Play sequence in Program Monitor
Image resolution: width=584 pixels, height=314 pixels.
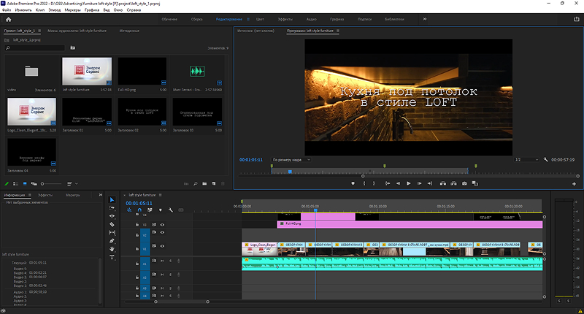click(x=409, y=183)
